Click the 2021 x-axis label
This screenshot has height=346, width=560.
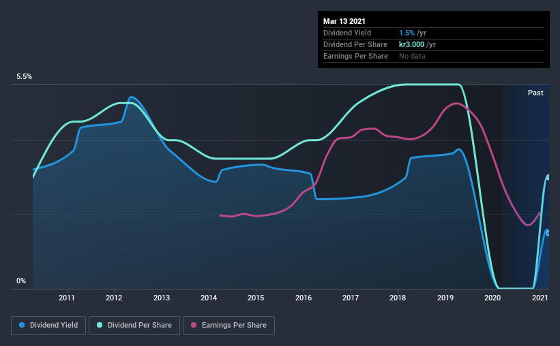pyautogui.click(x=540, y=298)
